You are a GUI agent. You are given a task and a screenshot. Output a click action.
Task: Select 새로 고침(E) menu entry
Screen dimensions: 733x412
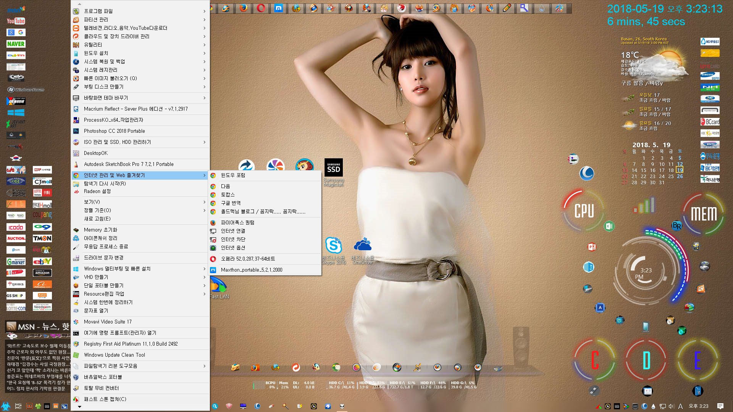140,219
